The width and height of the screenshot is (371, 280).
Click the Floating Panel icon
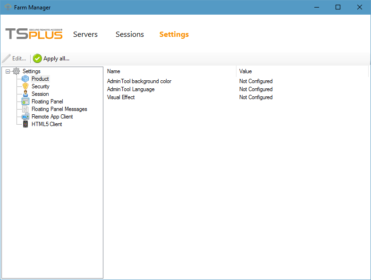25,102
